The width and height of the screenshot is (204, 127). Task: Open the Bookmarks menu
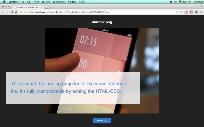pyautogui.click(x=59, y=2)
